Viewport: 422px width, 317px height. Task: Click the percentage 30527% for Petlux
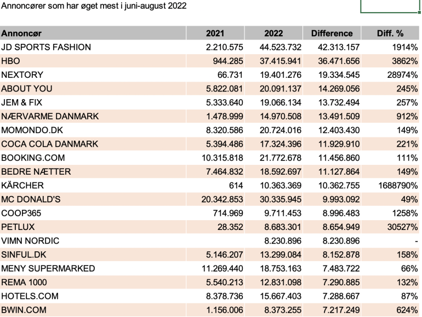[x=402, y=227]
